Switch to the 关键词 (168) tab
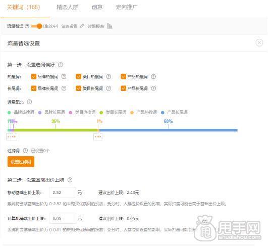268x247 pixels. click(x=24, y=7)
